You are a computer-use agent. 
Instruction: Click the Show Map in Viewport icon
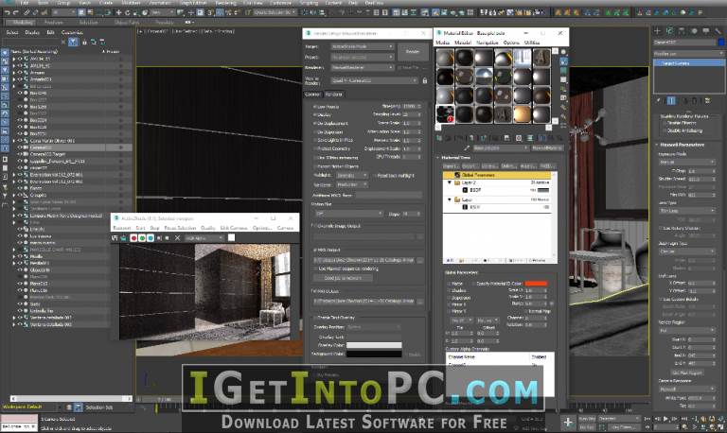pos(529,138)
